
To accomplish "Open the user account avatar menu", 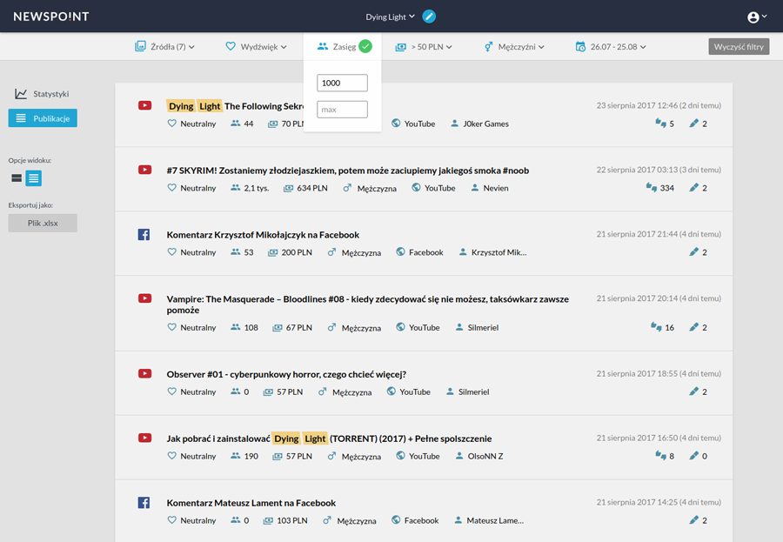I will coord(757,17).
